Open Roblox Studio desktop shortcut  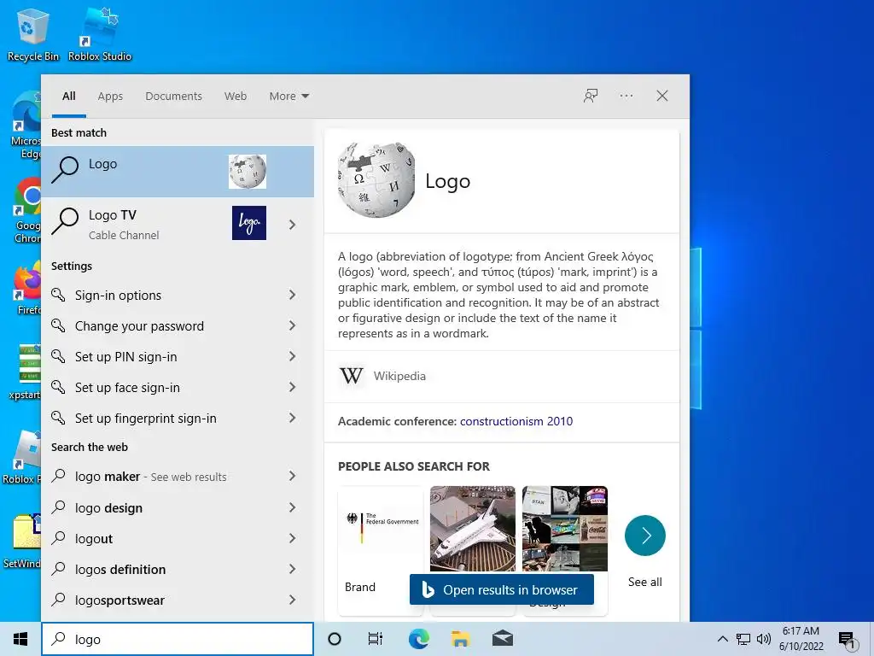[x=100, y=33]
